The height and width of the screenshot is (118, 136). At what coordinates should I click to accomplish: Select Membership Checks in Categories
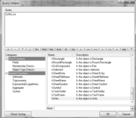tap(23, 66)
